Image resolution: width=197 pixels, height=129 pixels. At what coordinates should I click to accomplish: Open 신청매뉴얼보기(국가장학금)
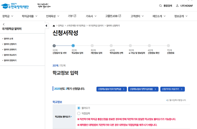click(112, 89)
